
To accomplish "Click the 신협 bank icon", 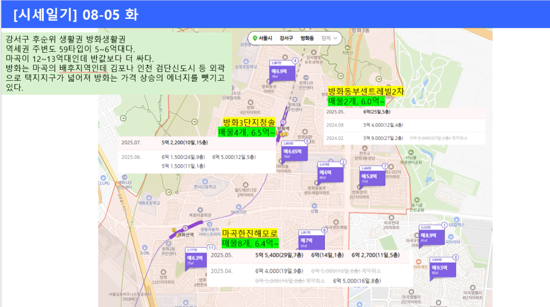I will (x=314, y=205).
